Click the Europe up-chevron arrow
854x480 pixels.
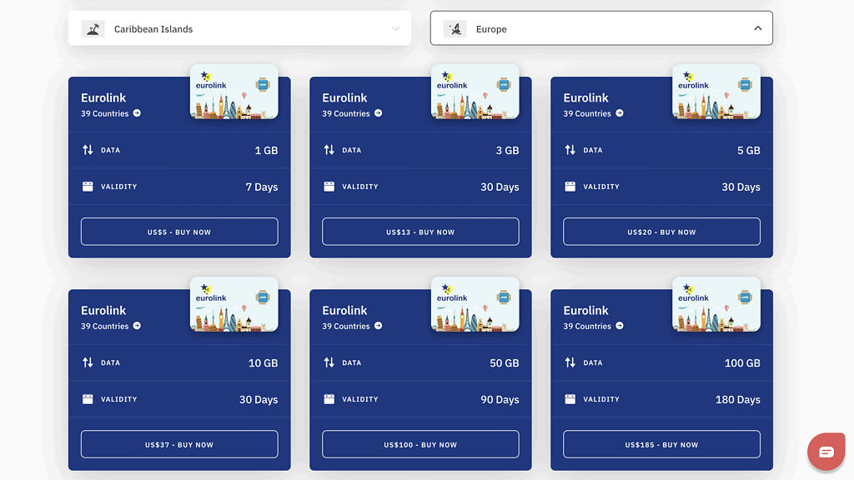[x=757, y=28]
